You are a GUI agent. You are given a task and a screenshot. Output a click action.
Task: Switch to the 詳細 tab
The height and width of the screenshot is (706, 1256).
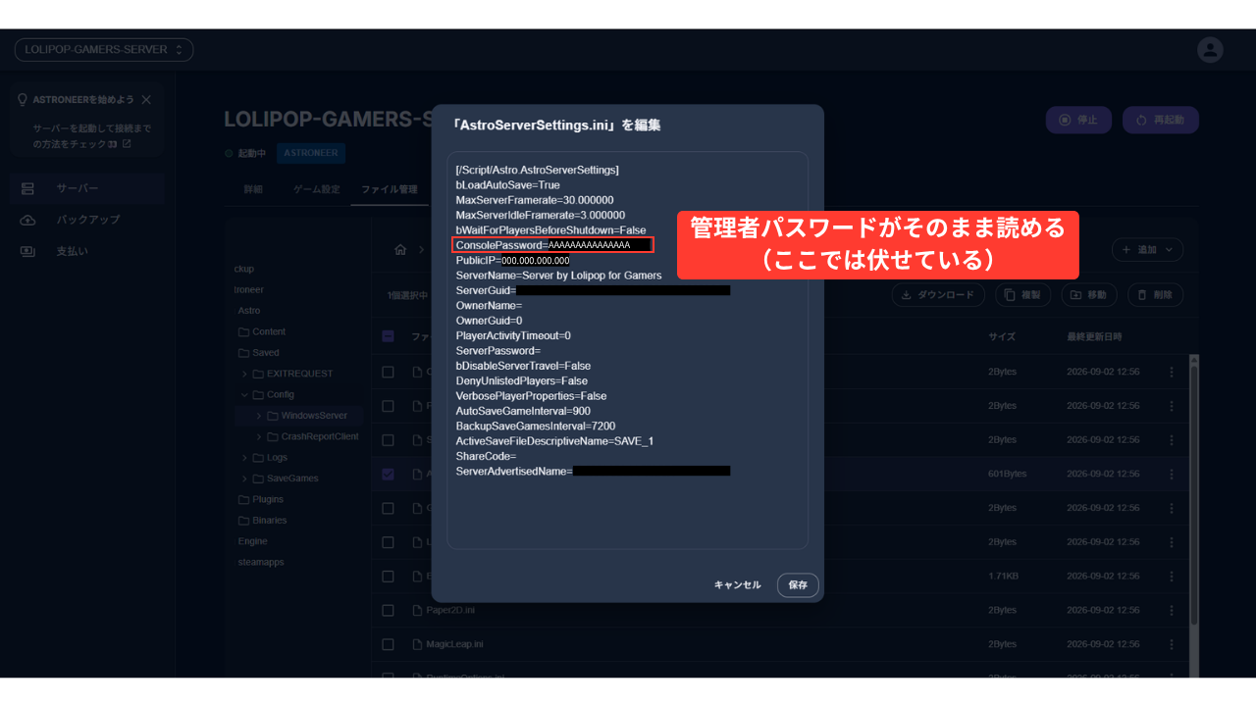253,189
